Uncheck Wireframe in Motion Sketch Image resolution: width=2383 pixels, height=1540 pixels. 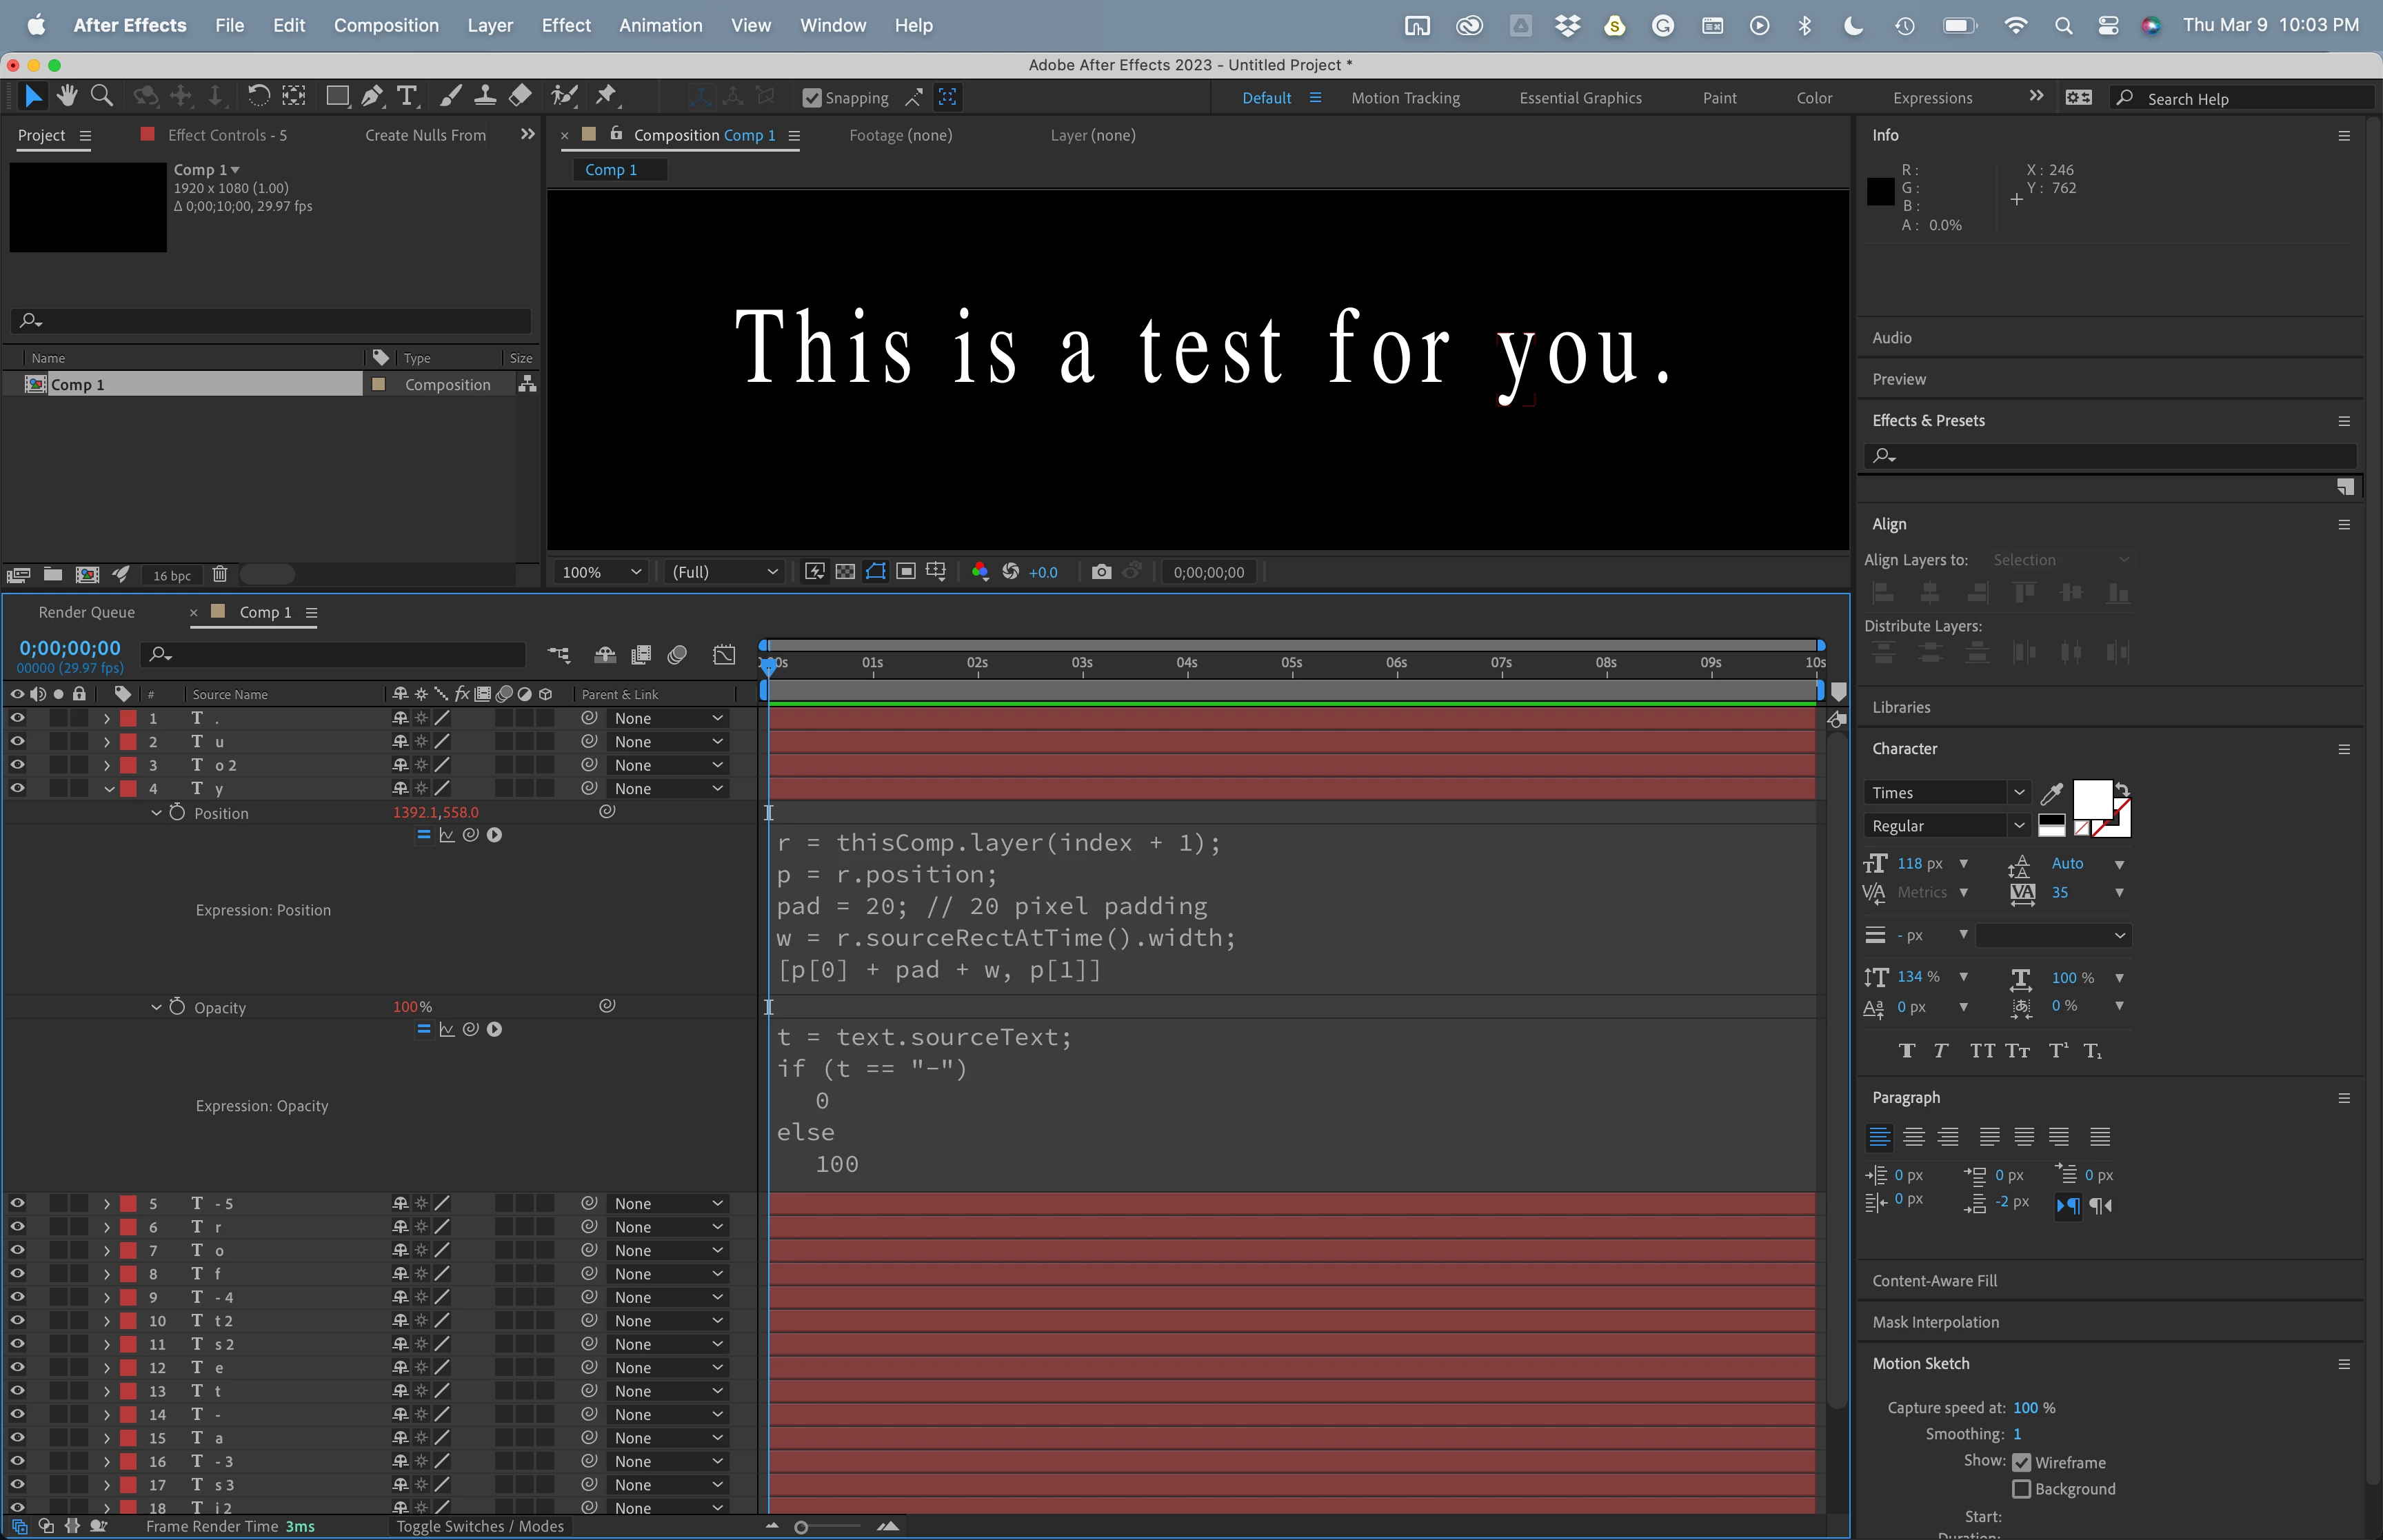[2021, 1462]
